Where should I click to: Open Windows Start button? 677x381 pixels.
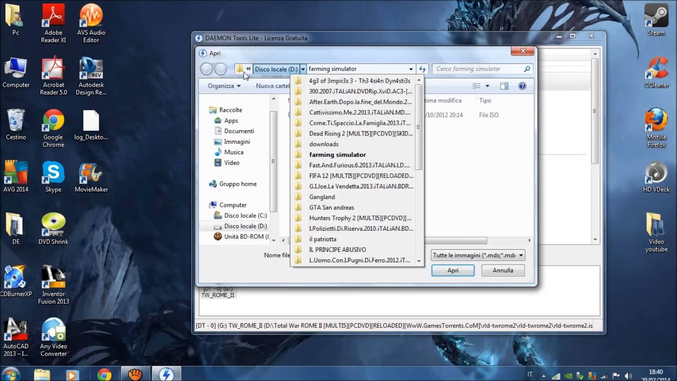pos(11,375)
